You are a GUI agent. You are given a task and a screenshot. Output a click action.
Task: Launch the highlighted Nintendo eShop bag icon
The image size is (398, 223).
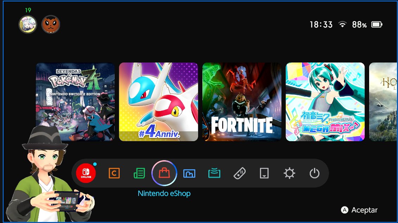pos(164,173)
